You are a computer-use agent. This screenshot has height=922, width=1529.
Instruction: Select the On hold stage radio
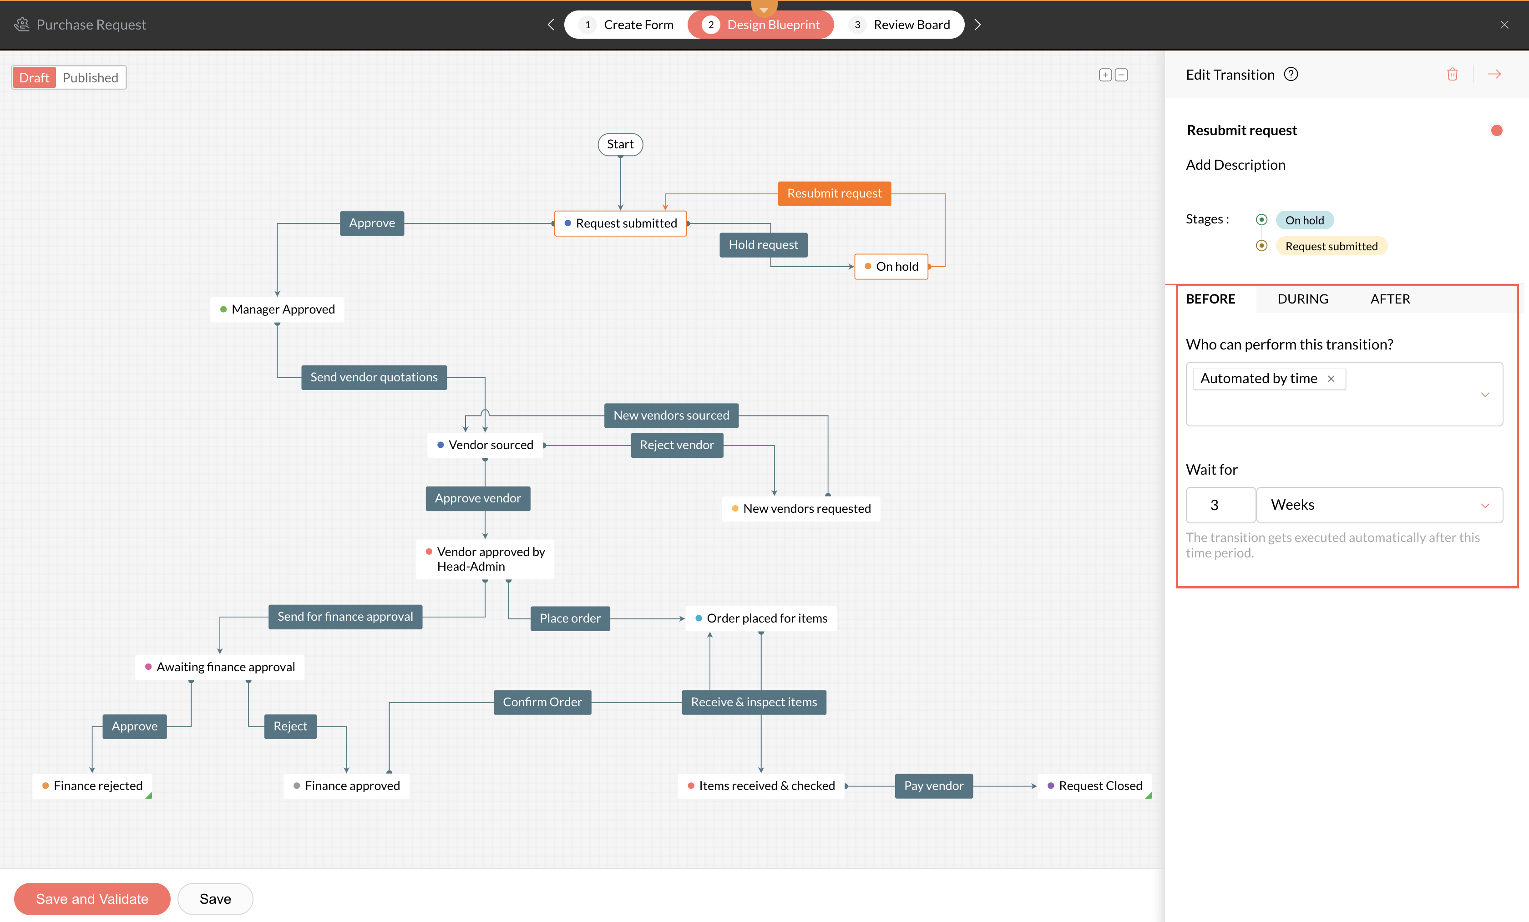click(x=1261, y=220)
